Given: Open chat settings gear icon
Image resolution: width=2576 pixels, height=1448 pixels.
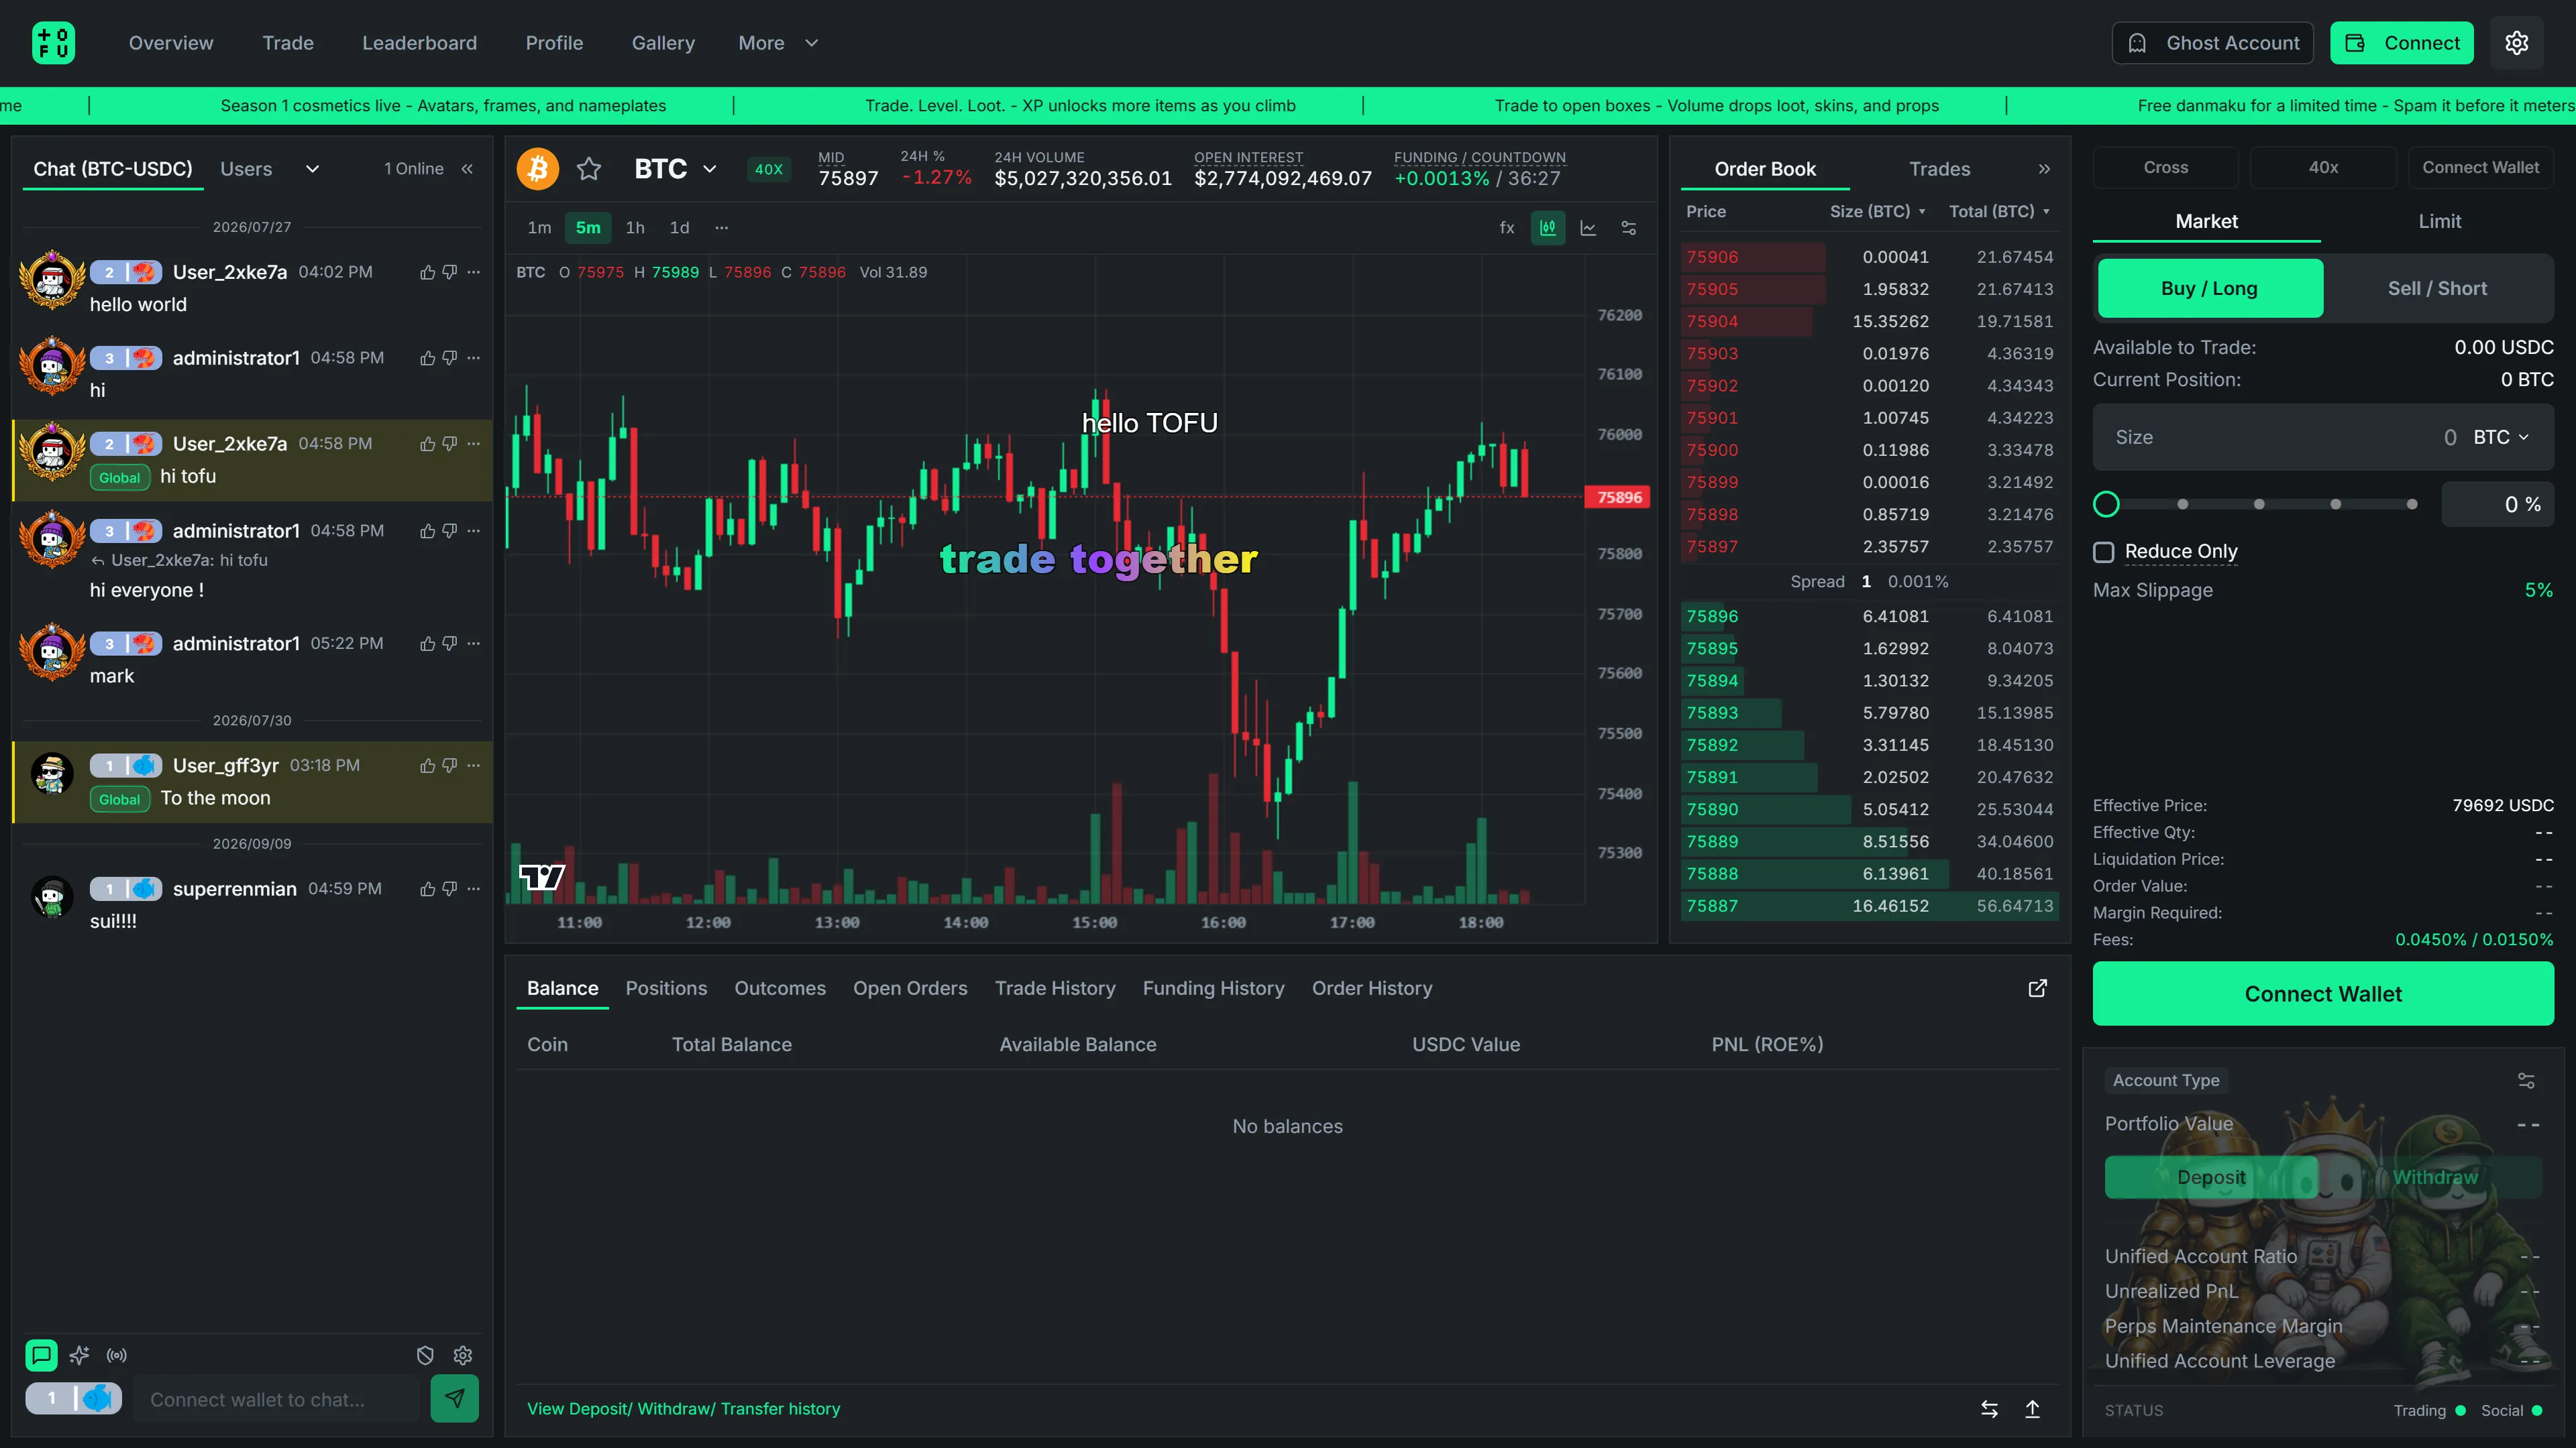Looking at the screenshot, I should [463, 1355].
